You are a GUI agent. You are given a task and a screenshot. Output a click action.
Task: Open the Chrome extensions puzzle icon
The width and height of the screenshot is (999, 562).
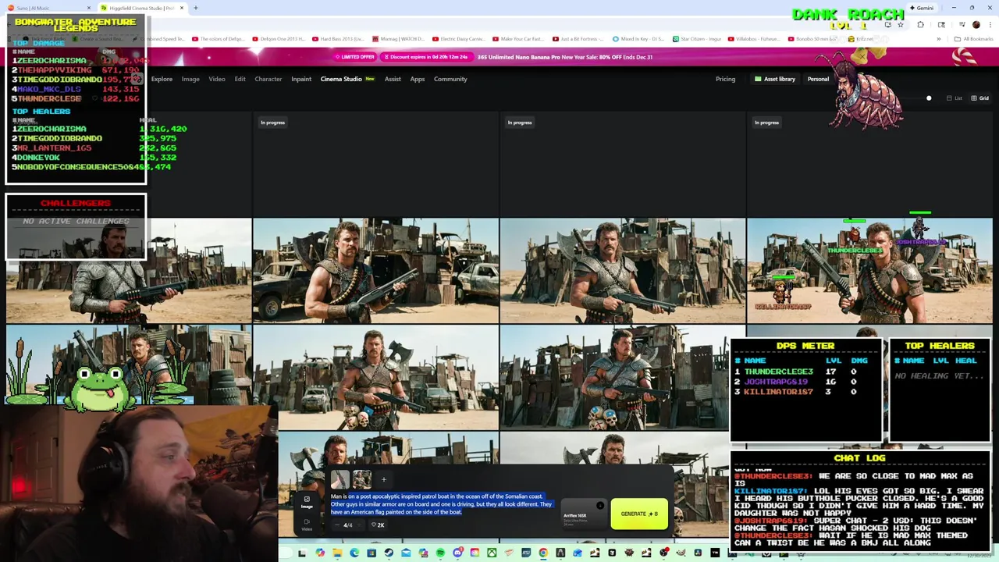[x=920, y=24]
